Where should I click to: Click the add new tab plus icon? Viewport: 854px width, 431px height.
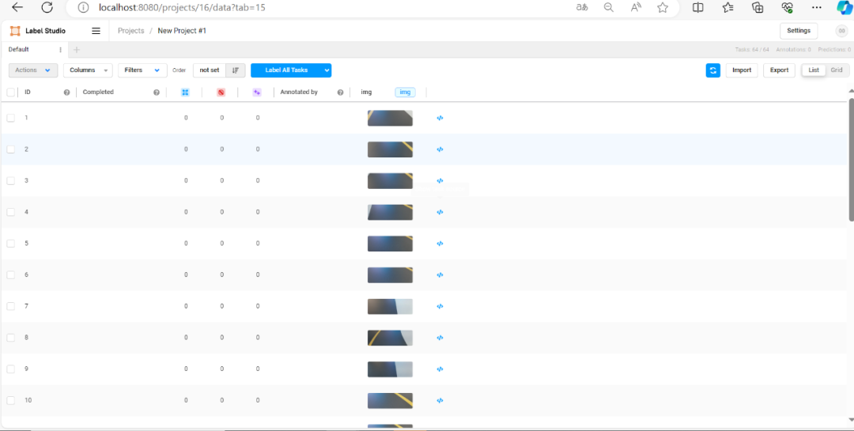tap(77, 50)
